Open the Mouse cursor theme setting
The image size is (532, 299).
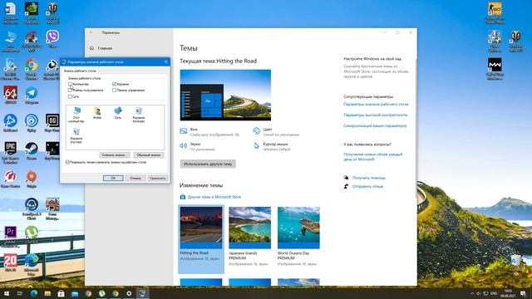(x=272, y=146)
